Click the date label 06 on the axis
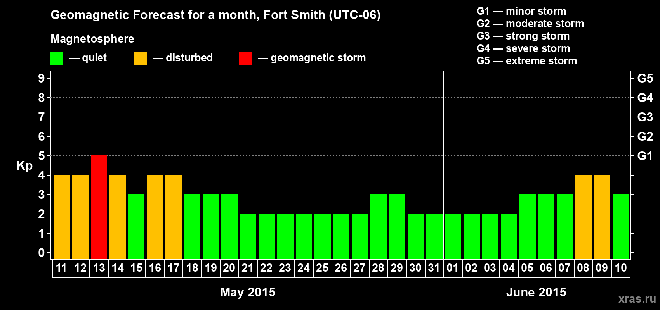This screenshot has width=660, height=310. (x=546, y=268)
